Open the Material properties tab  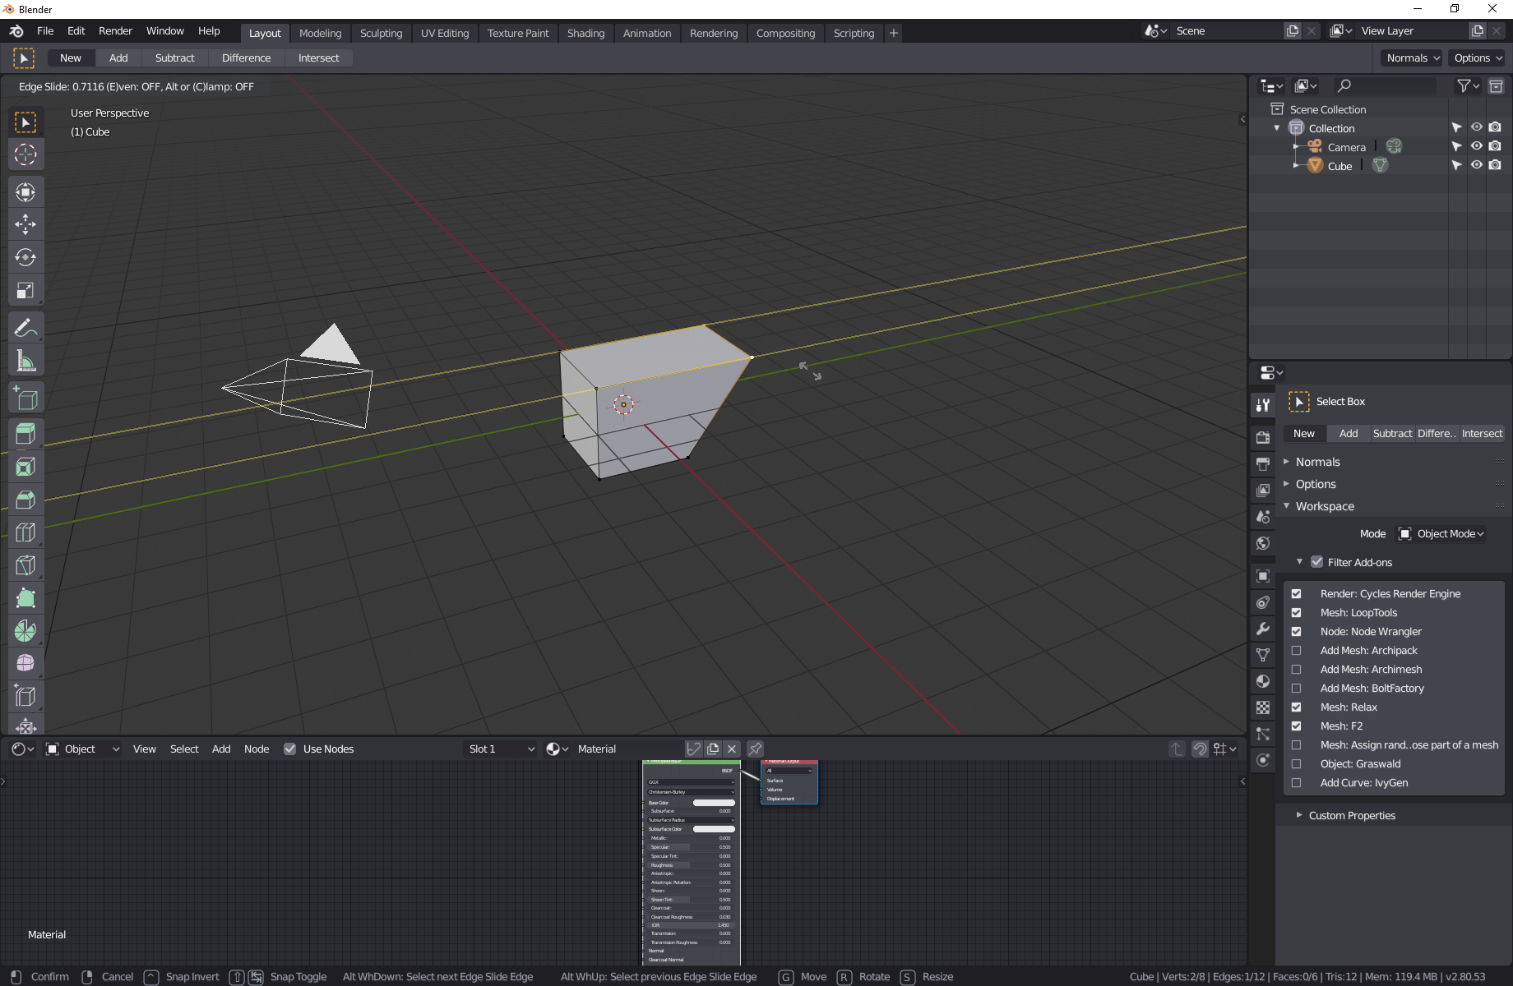[x=1263, y=681]
